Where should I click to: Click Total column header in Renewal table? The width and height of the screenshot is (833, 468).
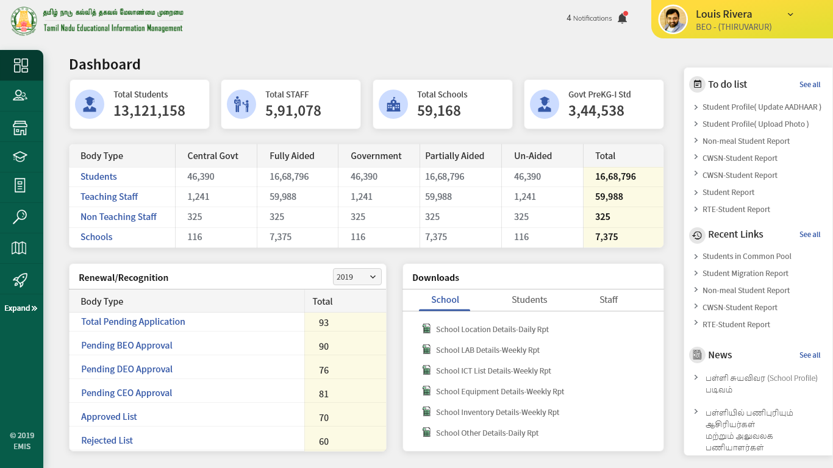[x=323, y=302]
